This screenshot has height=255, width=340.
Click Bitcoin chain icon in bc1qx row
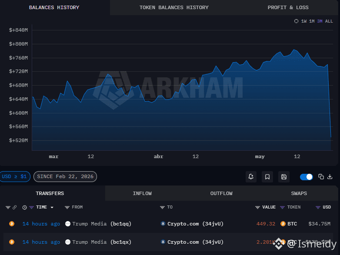coord(12,242)
